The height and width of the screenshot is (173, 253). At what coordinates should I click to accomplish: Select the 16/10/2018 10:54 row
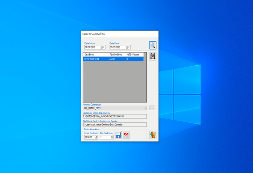coord(113,59)
